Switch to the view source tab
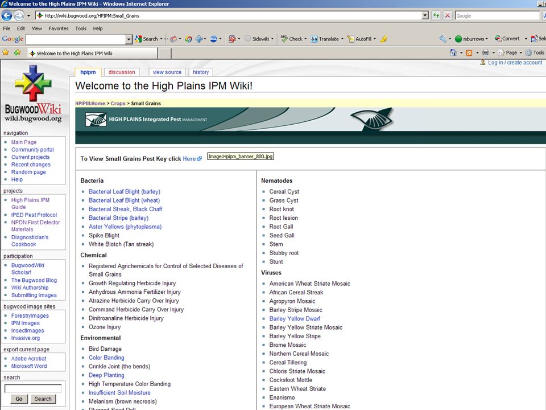Viewport: 546px width, 410px height. click(x=167, y=72)
